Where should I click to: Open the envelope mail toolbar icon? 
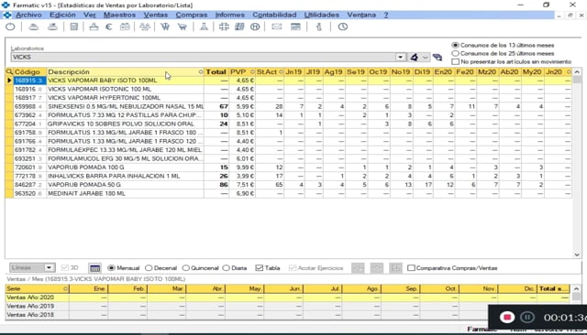[x=277, y=27]
